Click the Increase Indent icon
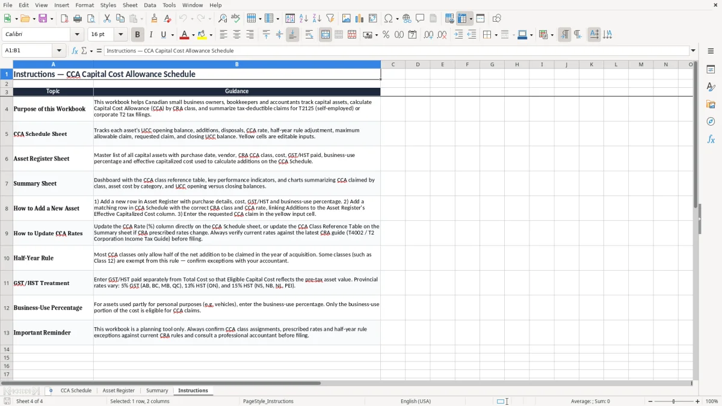 (458, 35)
